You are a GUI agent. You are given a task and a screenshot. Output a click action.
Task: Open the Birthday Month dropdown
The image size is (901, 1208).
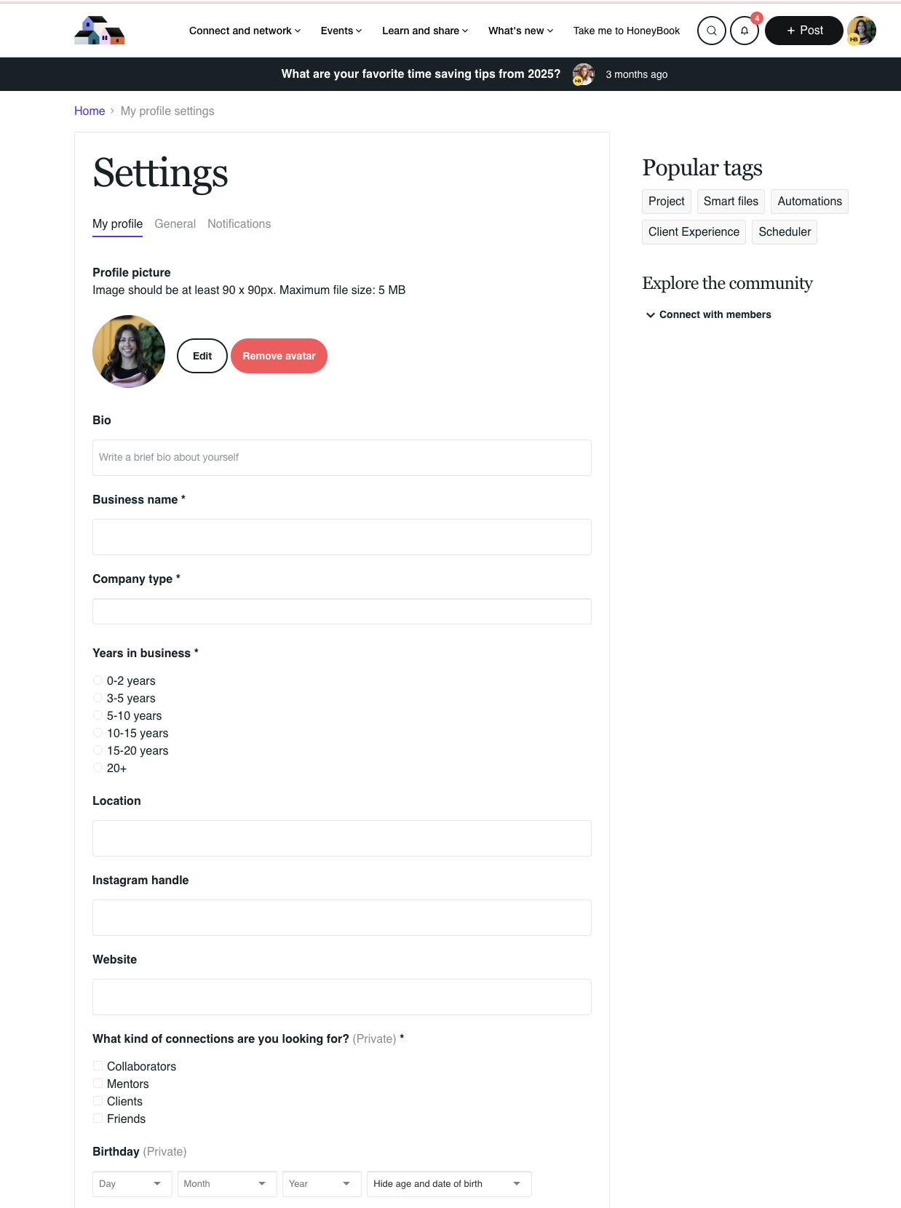tap(227, 1184)
